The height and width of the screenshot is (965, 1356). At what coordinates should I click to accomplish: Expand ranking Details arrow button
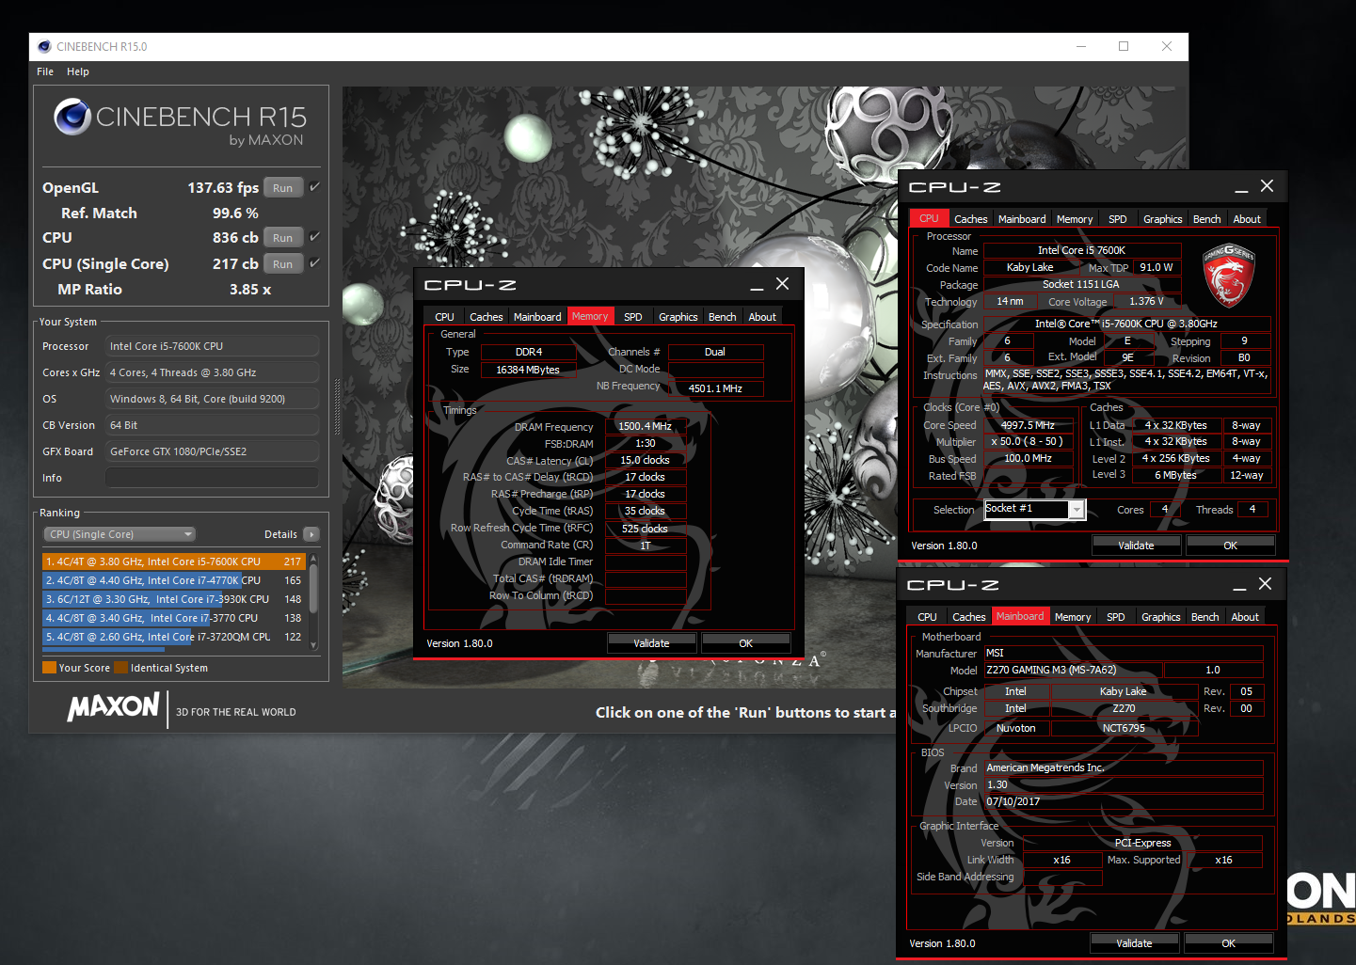pyautogui.click(x=311, y=534)
